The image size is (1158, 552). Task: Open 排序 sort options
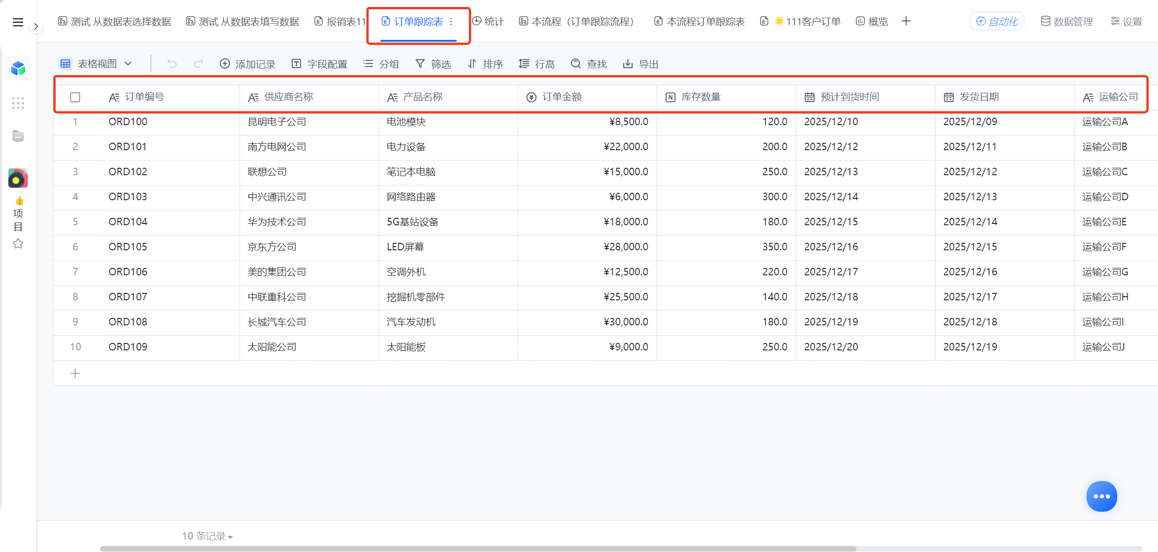pos(485,64)
